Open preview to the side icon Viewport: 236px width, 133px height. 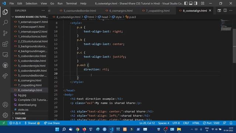(x=219, y=11)
